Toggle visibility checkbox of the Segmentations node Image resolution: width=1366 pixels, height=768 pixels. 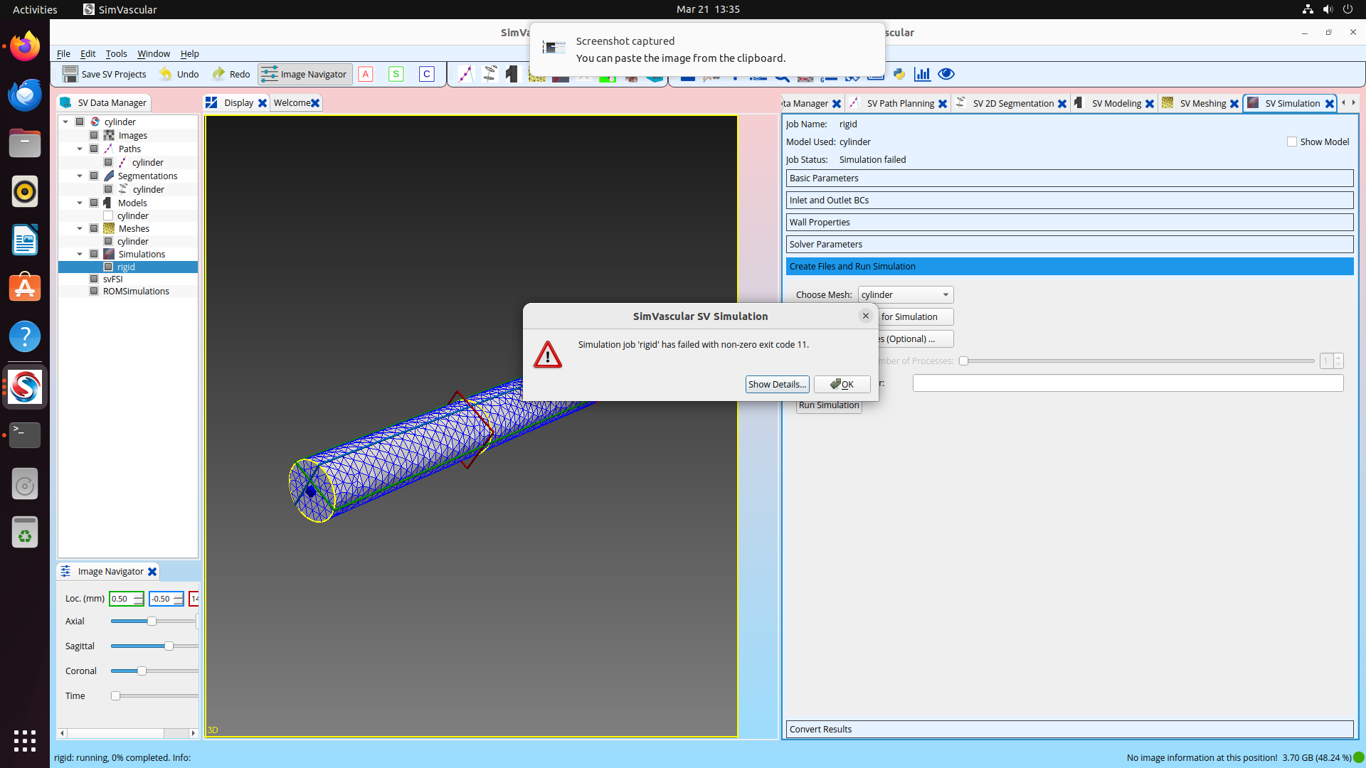(x=94, y=176)
